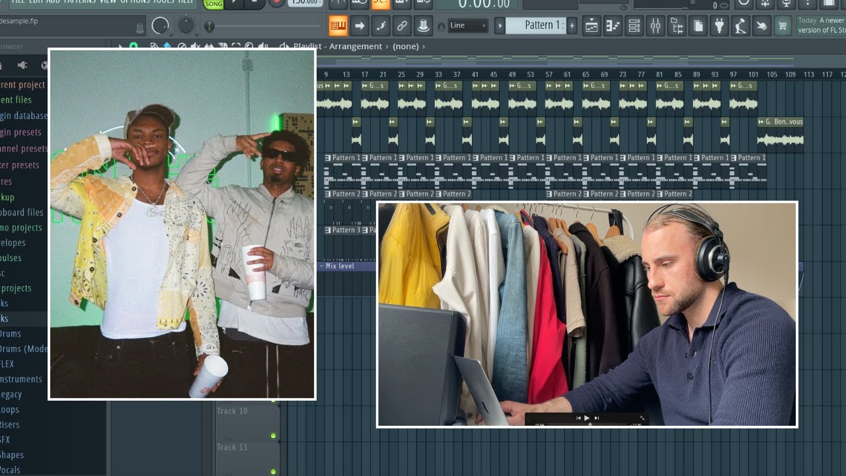846x476 pixels.
Task: Open the Line snap dropdown
Action: coord(468,26)
